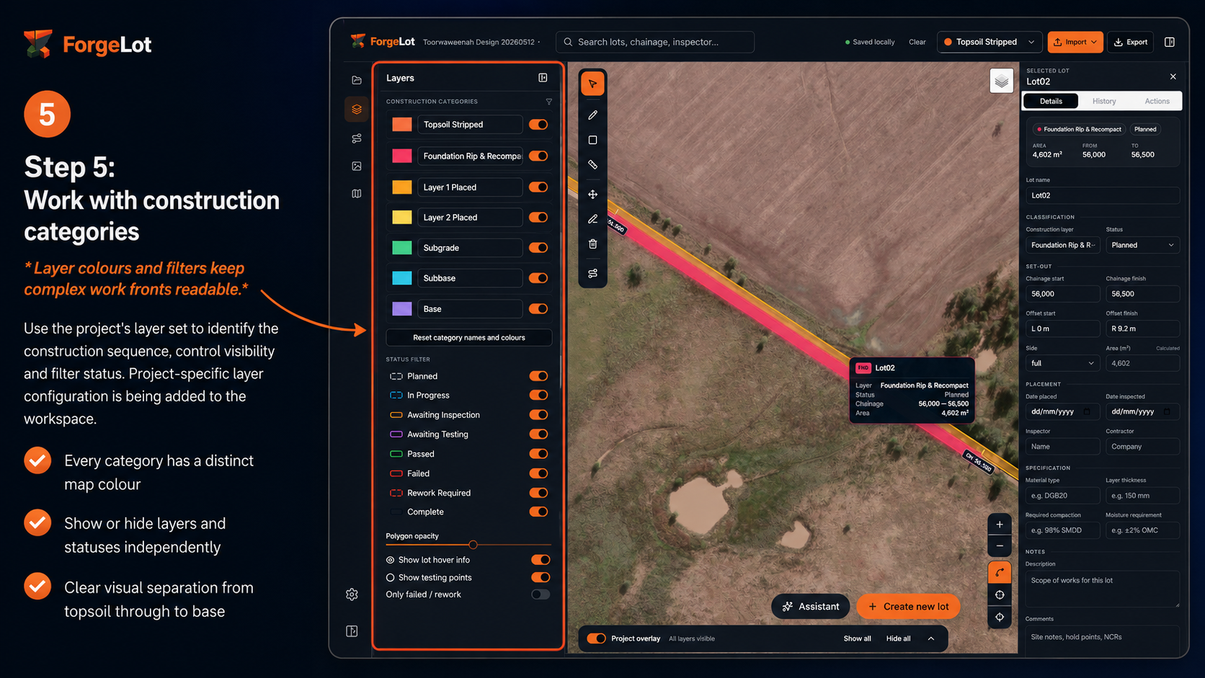The height and width of the screenshot is (678, 1205).
Task: Open the map basemap layers button
Action: point(1002,81)
